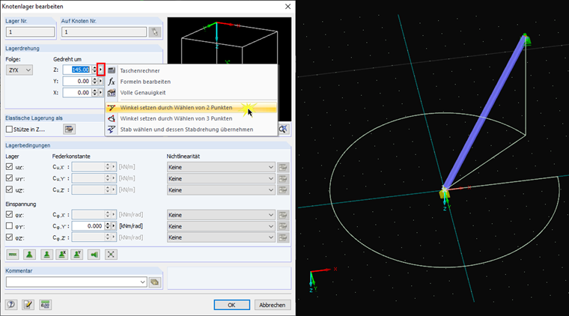Click the spinner of the Z rotation field

pyautogui.click(x=94, y=70)
